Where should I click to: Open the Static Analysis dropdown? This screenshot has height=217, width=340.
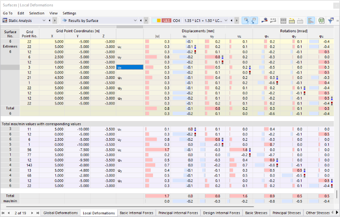44,21
